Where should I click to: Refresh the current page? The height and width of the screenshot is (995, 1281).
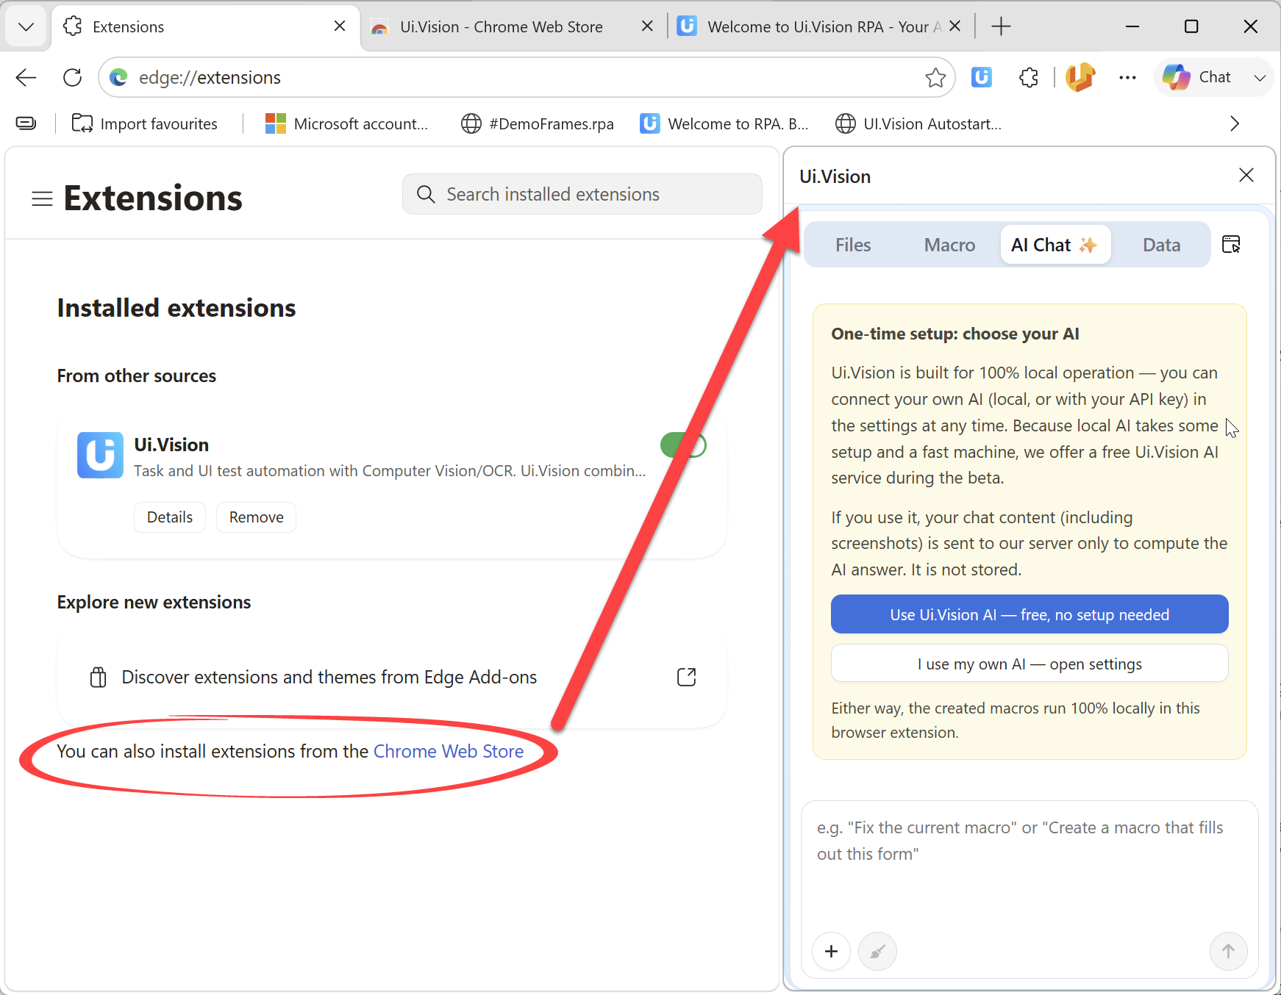point(72,77)
